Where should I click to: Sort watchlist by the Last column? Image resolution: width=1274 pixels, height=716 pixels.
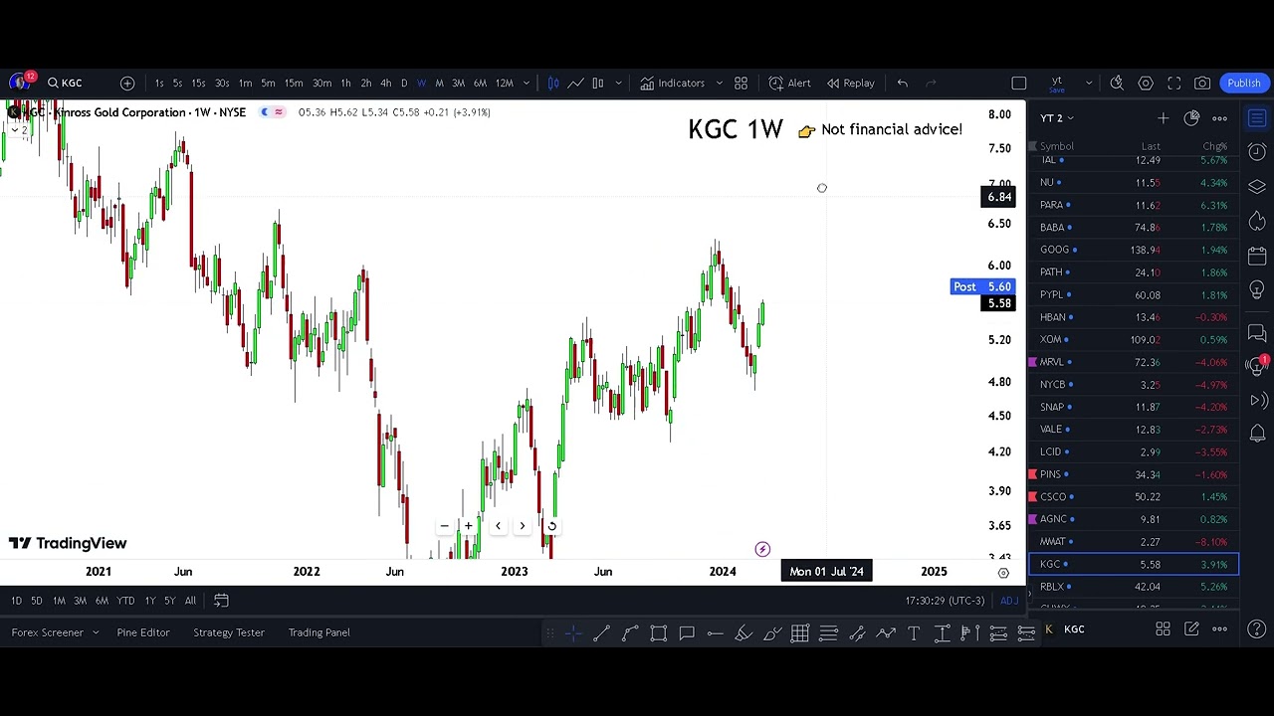[x=1151, y=146]
